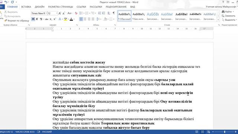Click the Undo icon in quick access toolbar
238x134 pixels.
[x=6, y=2]
